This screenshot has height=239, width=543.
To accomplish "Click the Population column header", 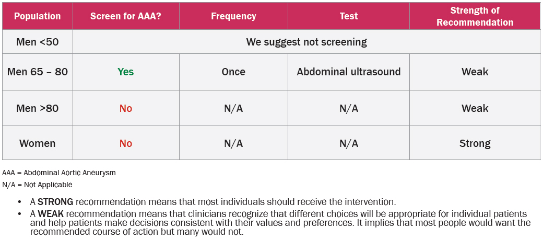I will (37, 16).
